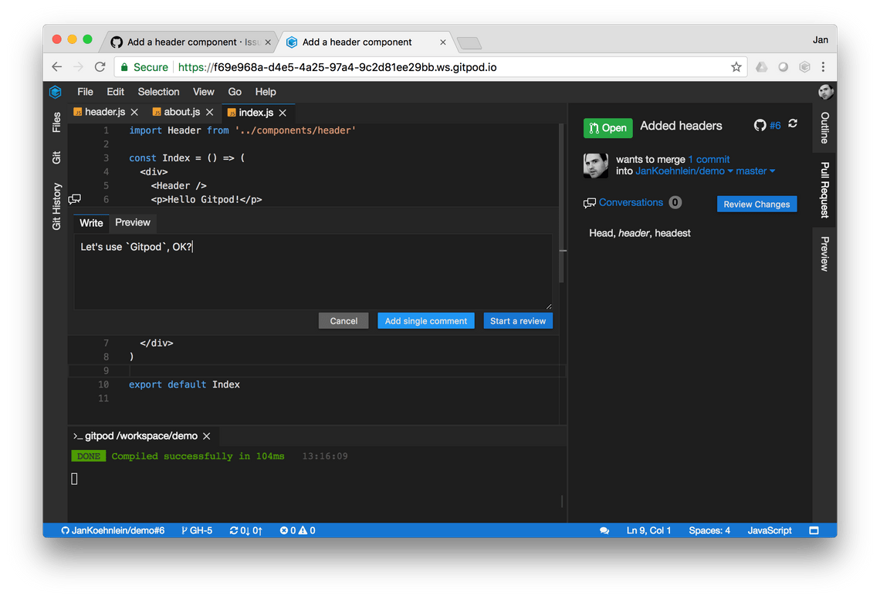Click the sync changes indicator in the status bar
This screenshot has height=599, width=880.
[245, 530]
